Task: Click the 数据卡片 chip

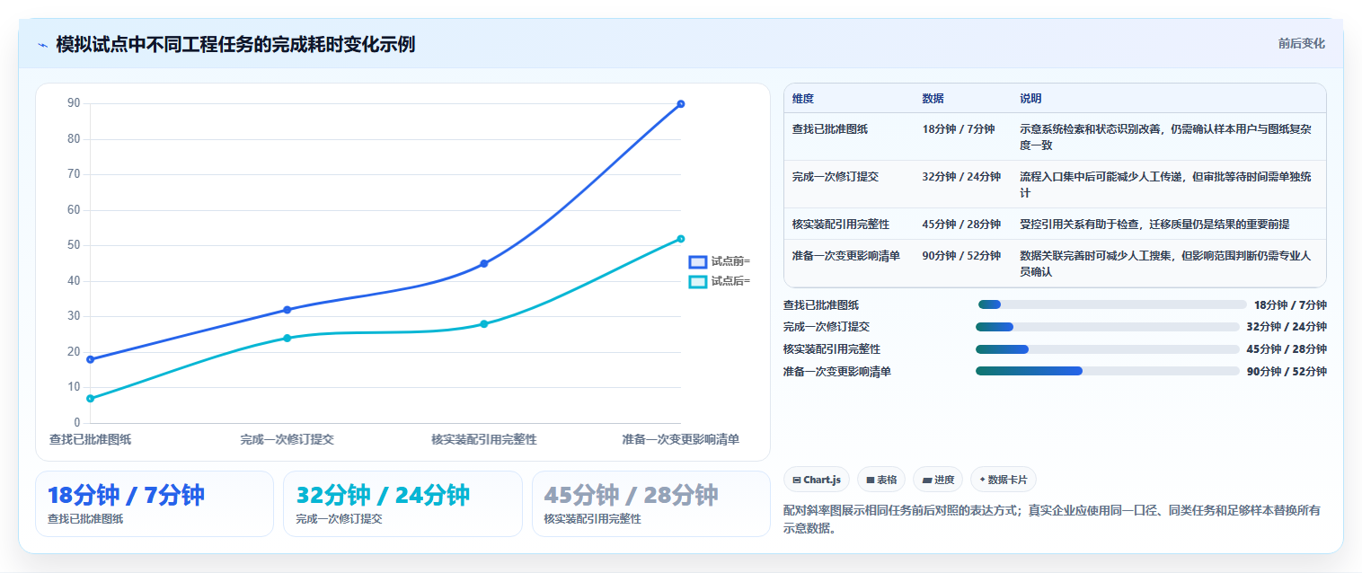Action: tap(1004, 480)
